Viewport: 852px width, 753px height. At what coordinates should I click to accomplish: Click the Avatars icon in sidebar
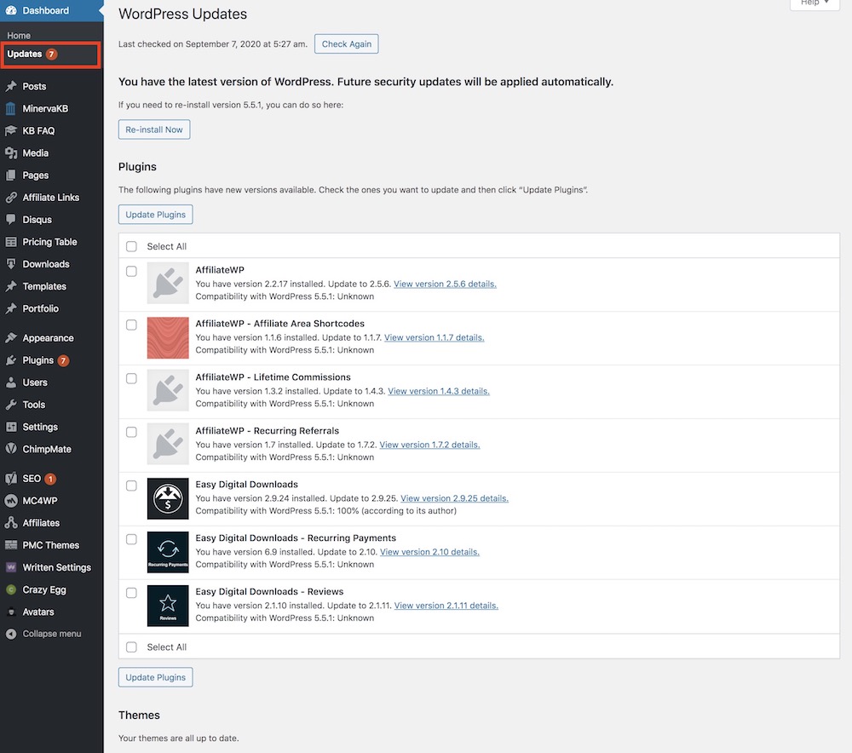(11, 612)
